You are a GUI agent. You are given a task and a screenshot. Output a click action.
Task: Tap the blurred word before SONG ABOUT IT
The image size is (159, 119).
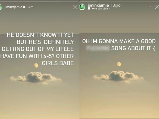[x=98, y=48]
